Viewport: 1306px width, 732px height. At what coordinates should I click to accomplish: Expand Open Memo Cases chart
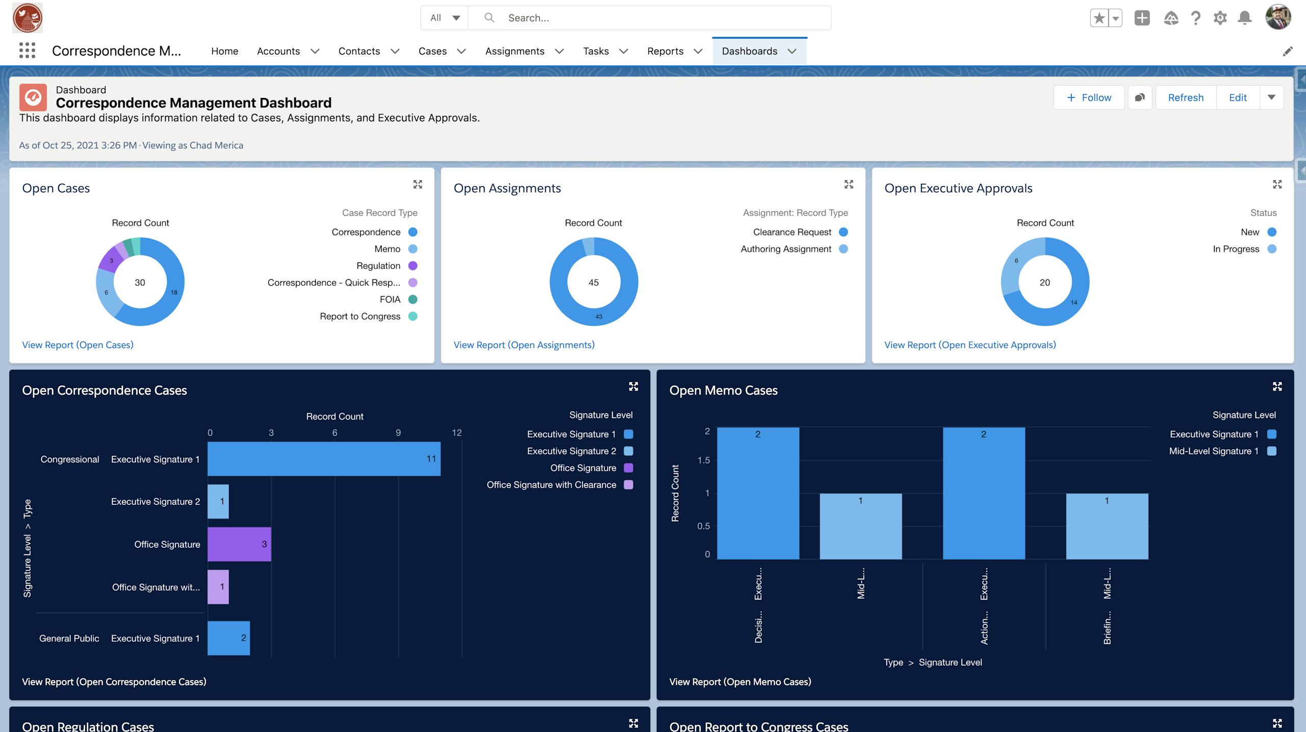(1277, 386)
